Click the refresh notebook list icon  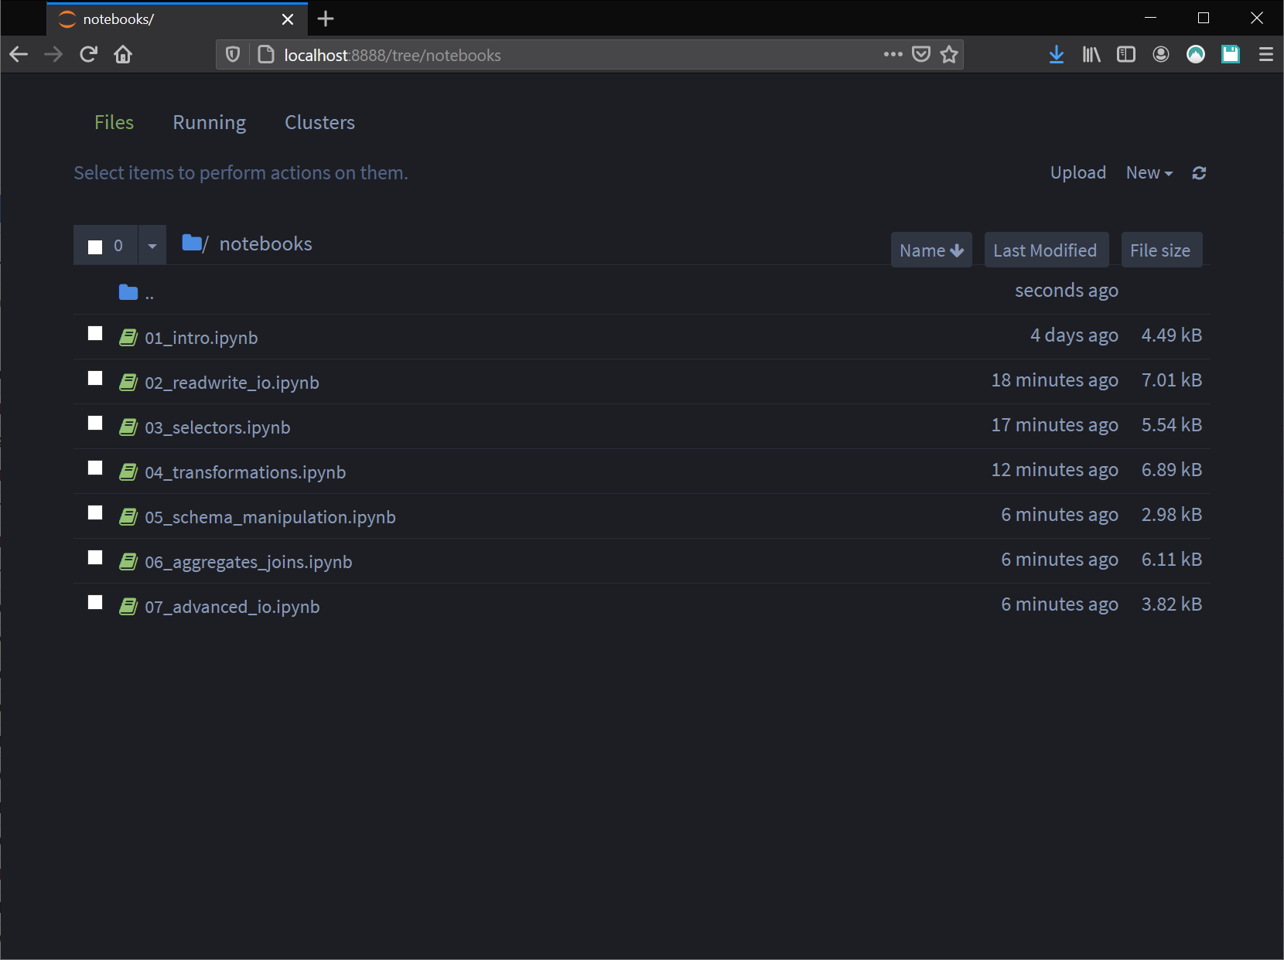point(1199,173)
